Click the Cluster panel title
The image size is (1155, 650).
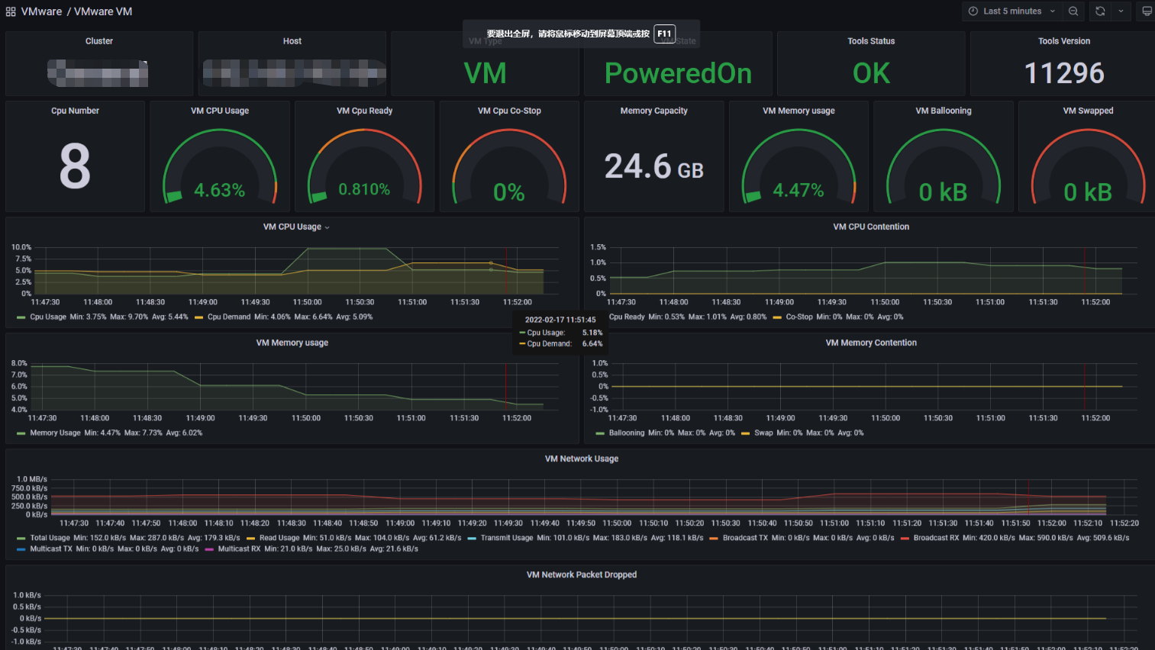coord(99,41)
